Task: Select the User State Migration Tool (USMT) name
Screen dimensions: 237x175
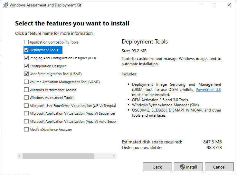Action: [56, 74]
